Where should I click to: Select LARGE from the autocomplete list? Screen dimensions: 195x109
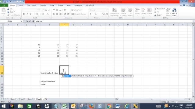point(66,76)
